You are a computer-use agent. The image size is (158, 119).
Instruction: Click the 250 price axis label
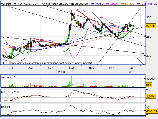(x=149, y=37)
